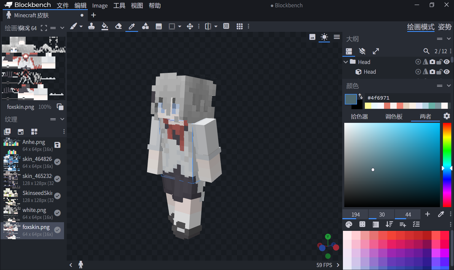This screenshot has width=454, height=270.
Task: Open the viewport hamburger menu
Action: click(x=337, y=37)
